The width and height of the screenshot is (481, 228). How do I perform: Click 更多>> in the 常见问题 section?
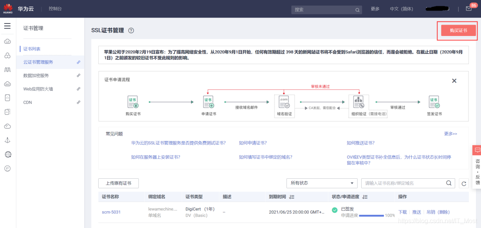pos(450,134)
